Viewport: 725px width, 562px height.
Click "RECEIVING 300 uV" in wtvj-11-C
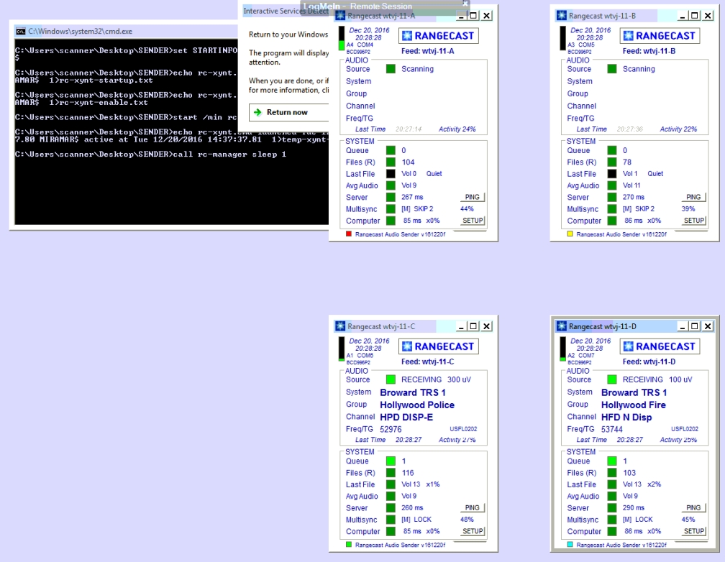click(436, 379)
